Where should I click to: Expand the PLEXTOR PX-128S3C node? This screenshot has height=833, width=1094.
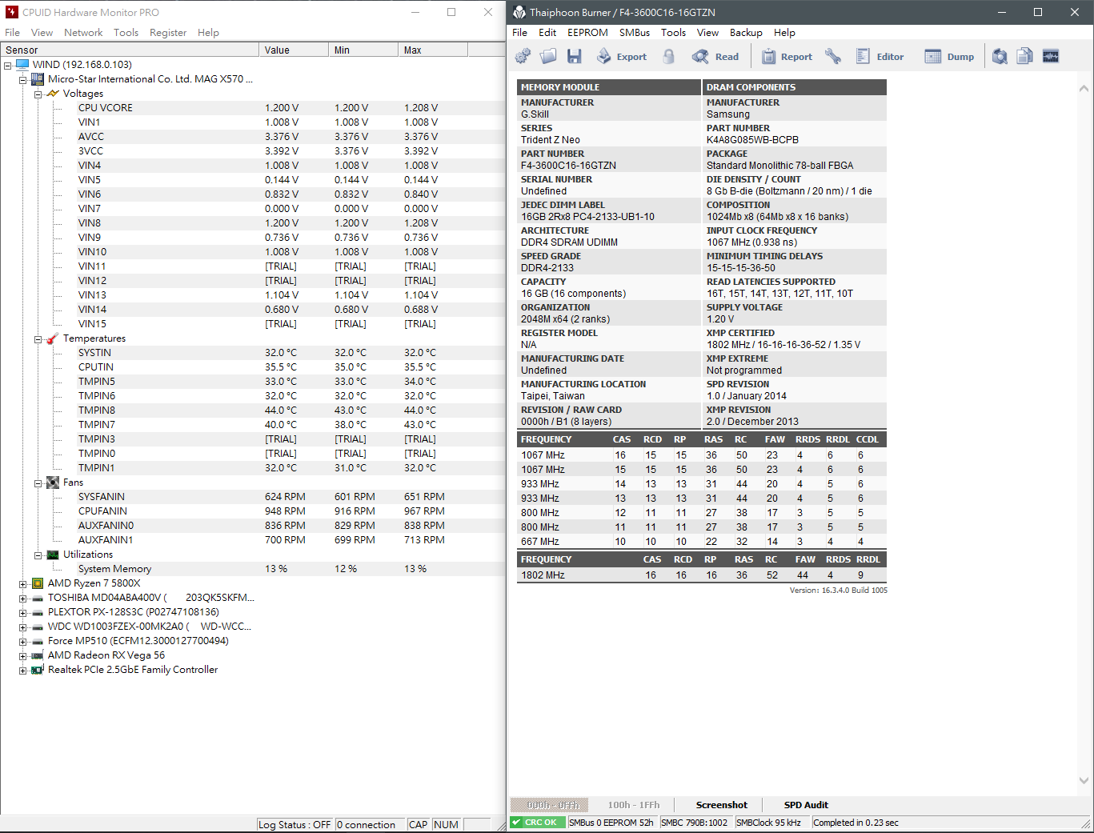tap(22, 613)
